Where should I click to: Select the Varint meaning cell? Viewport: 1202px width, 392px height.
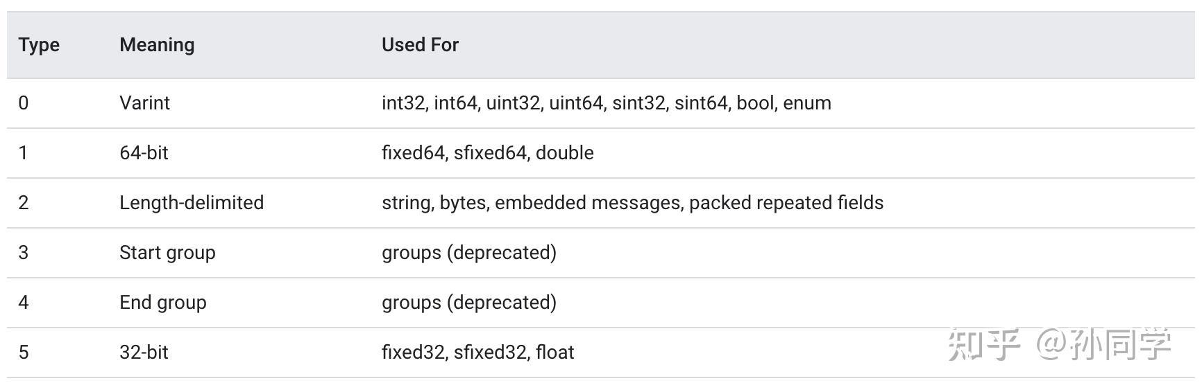(x=144, y=103)
